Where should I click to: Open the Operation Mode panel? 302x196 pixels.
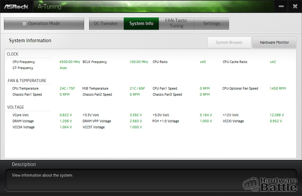[x=44, y=23]
